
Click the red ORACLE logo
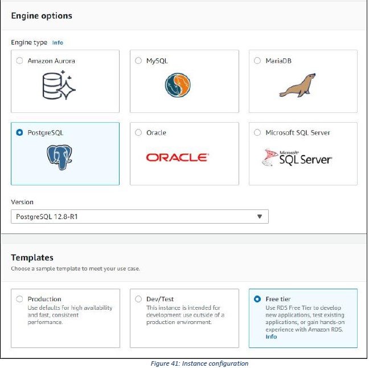pos(178,157)
